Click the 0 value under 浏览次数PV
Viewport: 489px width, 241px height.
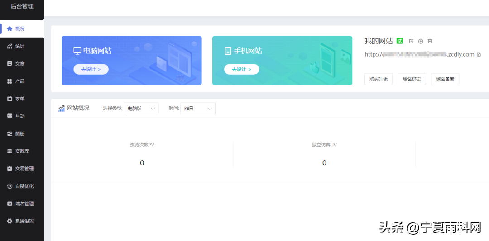pyautogui.click(x=142, y=163)
